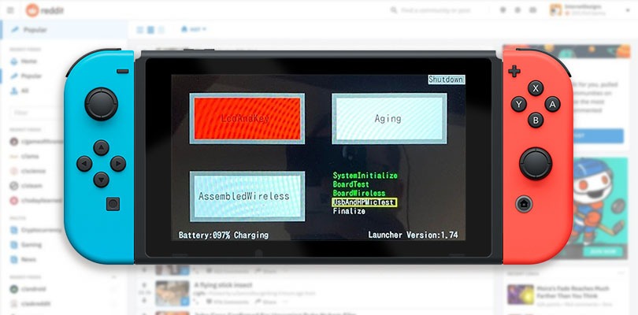Image resolution: width=638 pixels, height=315 pixels.
Task: Click the plus button on red Joy-Con
Action: pyautogui.click(x=514, y=71)
